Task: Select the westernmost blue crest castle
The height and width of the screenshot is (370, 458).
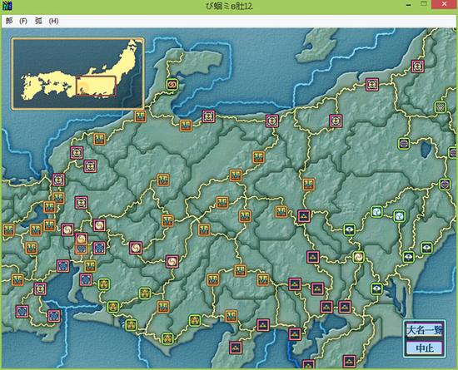Action: tap(22, 312)
